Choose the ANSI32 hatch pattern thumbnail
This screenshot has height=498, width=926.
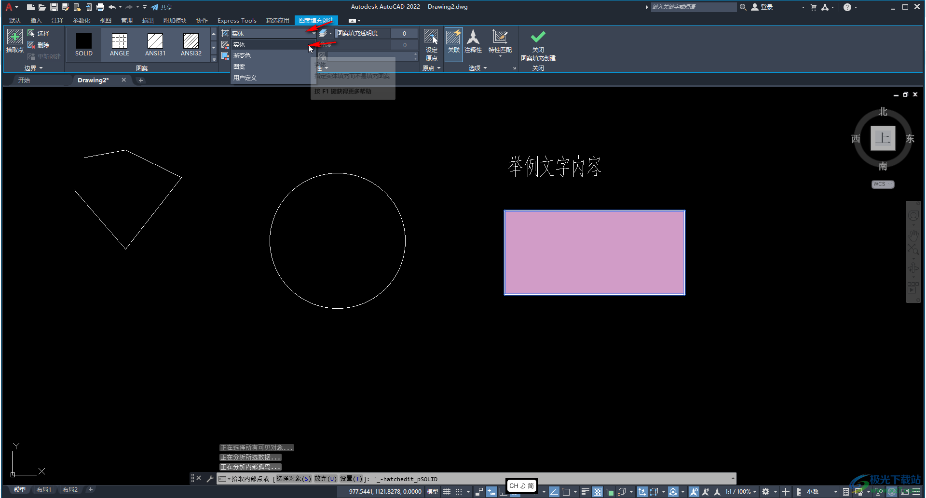pyautogui.click(x=191, y=44)
